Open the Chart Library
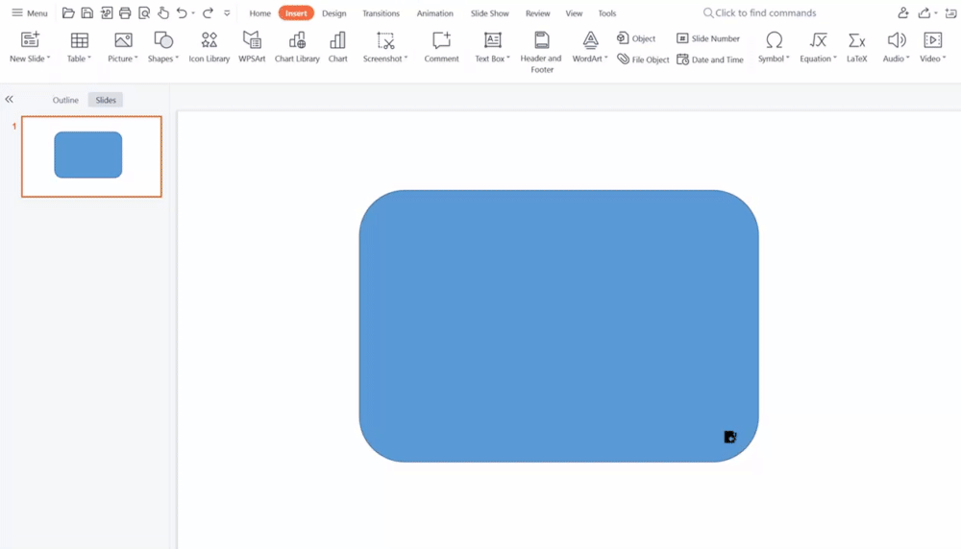The image size is (961, 549). point(297,47)
